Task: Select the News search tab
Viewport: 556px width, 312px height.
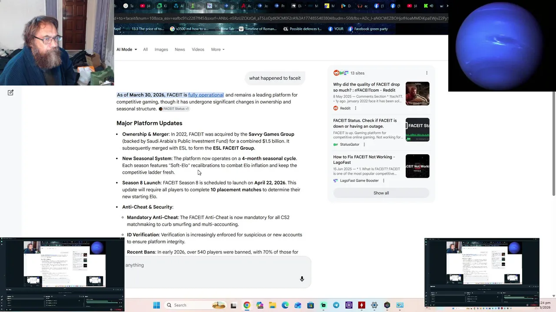Action: coord(180,49)
